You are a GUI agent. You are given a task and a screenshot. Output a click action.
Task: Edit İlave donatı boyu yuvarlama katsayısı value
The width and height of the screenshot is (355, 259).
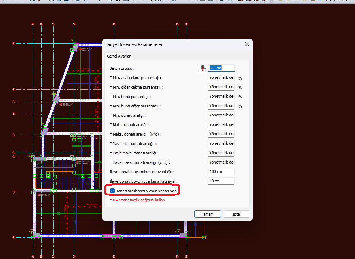tap(221, 181)
